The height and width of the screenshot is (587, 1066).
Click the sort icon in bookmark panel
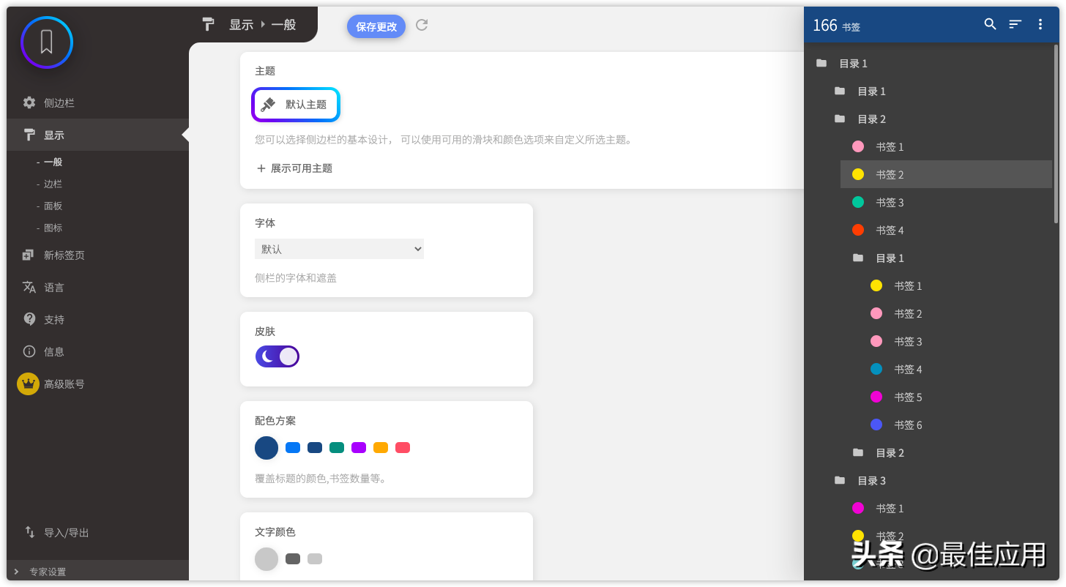pyautogui.click(x=1015, y=24)
